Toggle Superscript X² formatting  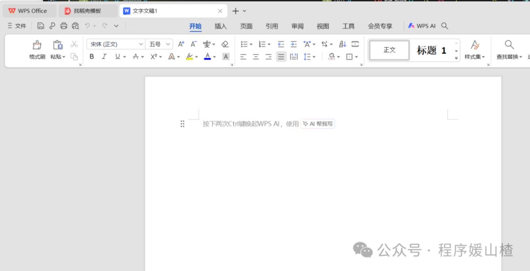[154, 57]
